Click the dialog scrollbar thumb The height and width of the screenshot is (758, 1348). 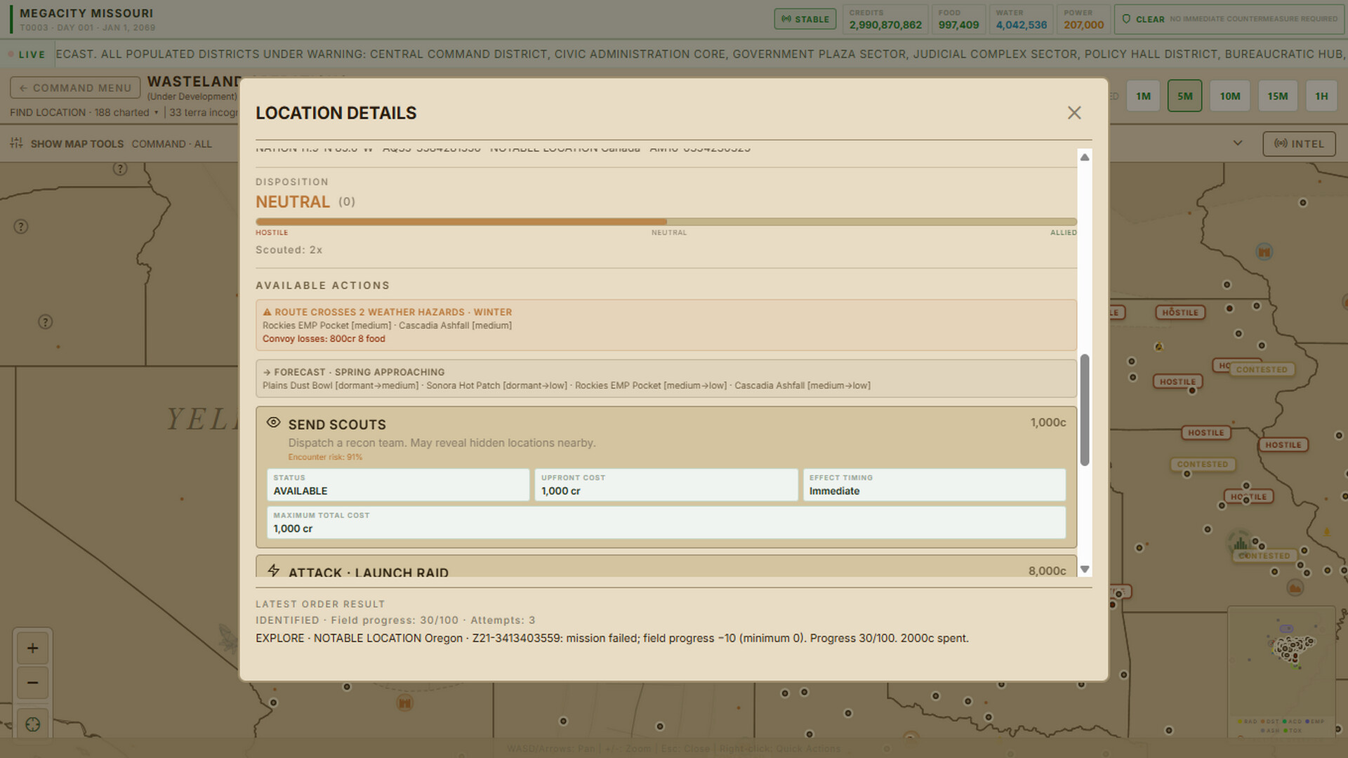point(1085,410)
